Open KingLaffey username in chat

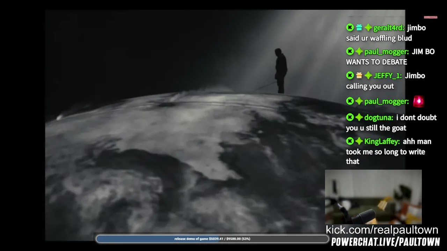point(382,142)
